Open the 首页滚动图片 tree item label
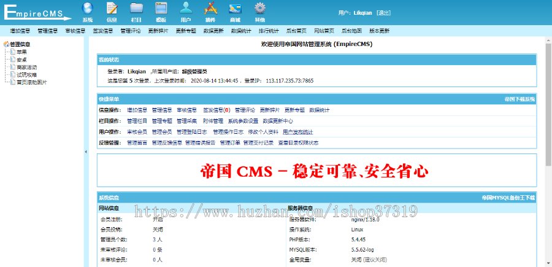Viewport: 552px width, 267px height. [x=32, y=82]
